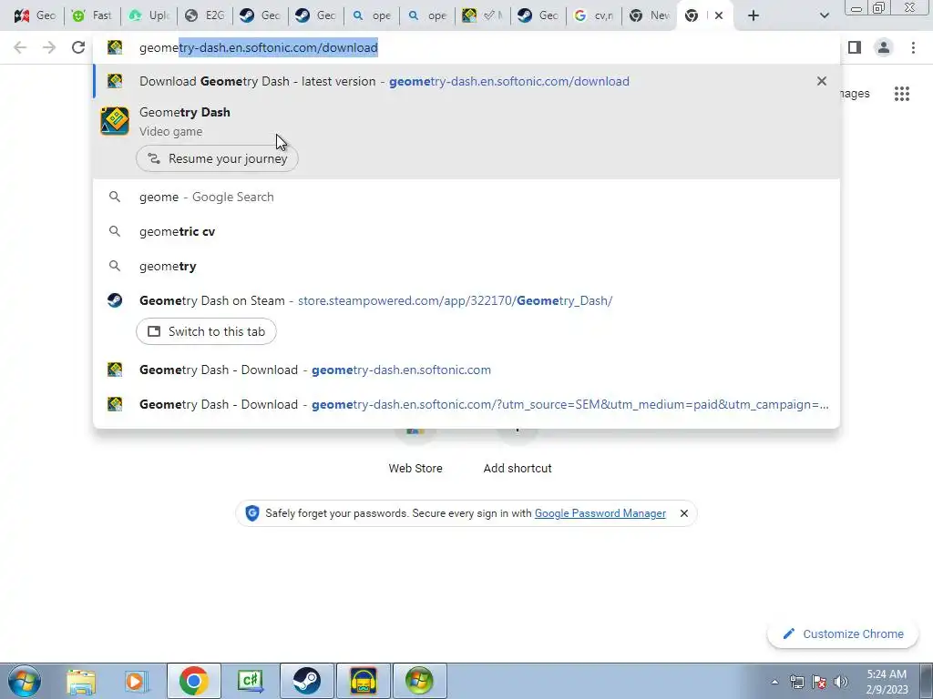Open the Windows Start menu
Viewport: 933px width, 699px height.
(24, 681)
